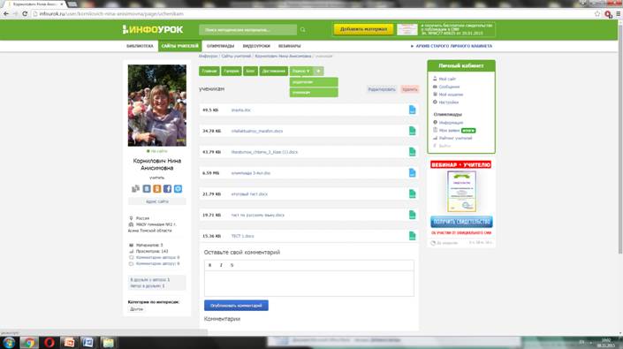Open the ОЛИМПИАДЫ navigation item

[221, 46]
